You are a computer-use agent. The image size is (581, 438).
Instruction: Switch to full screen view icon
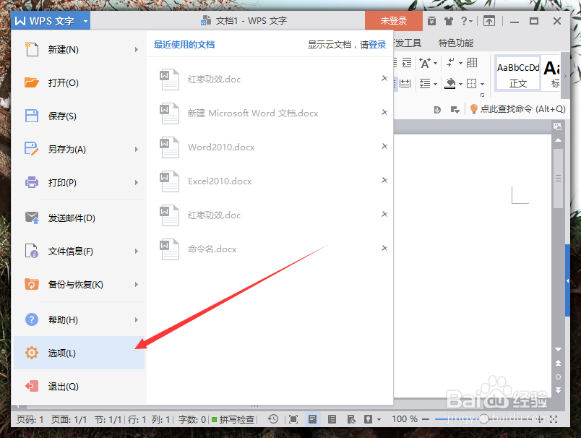click(293, 419)
